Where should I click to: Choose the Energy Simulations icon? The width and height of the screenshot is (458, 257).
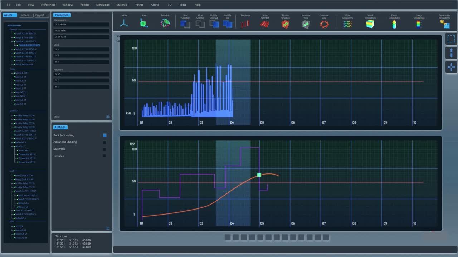click(x=419, y=24)
